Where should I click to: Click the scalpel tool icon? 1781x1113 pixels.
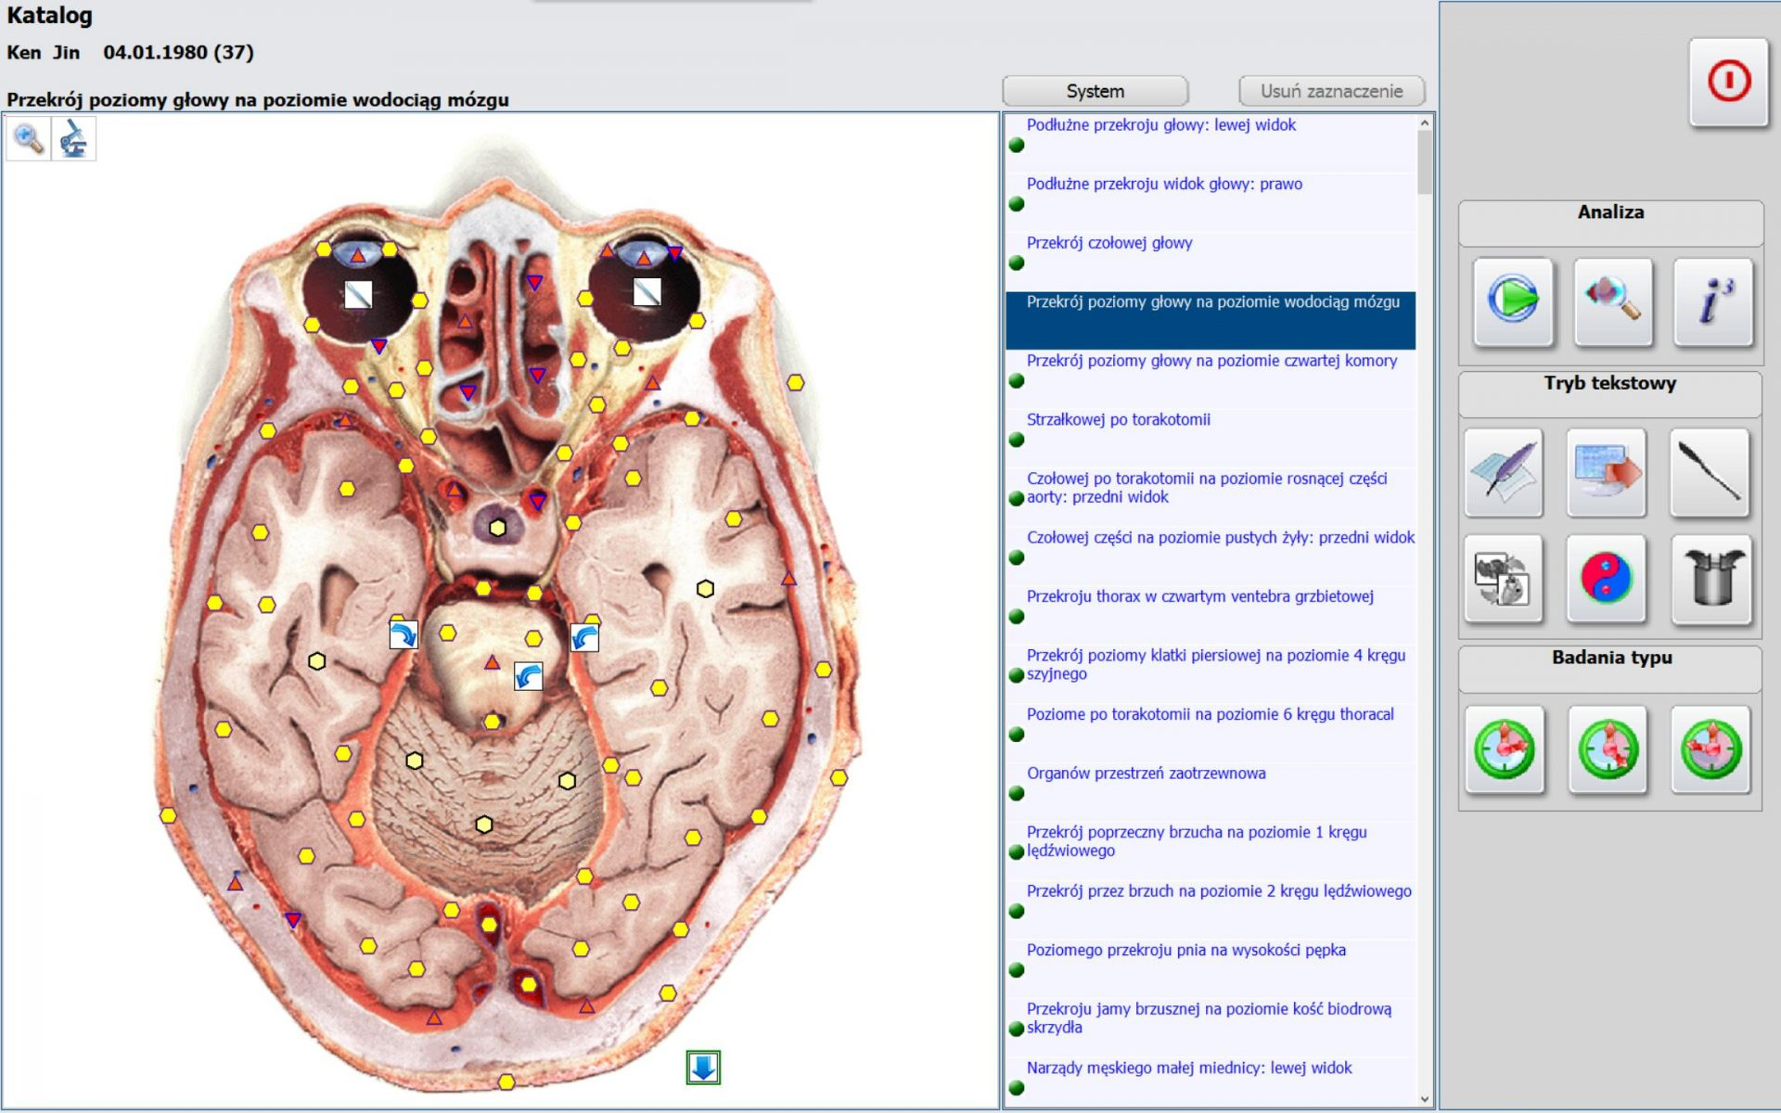point(1709,472)
